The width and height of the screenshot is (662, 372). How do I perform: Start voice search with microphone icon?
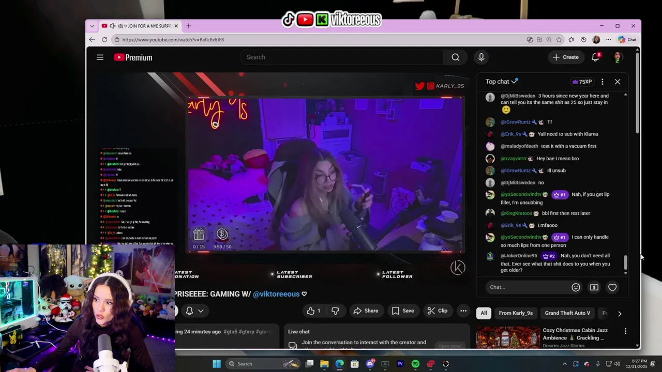[481, 57]
